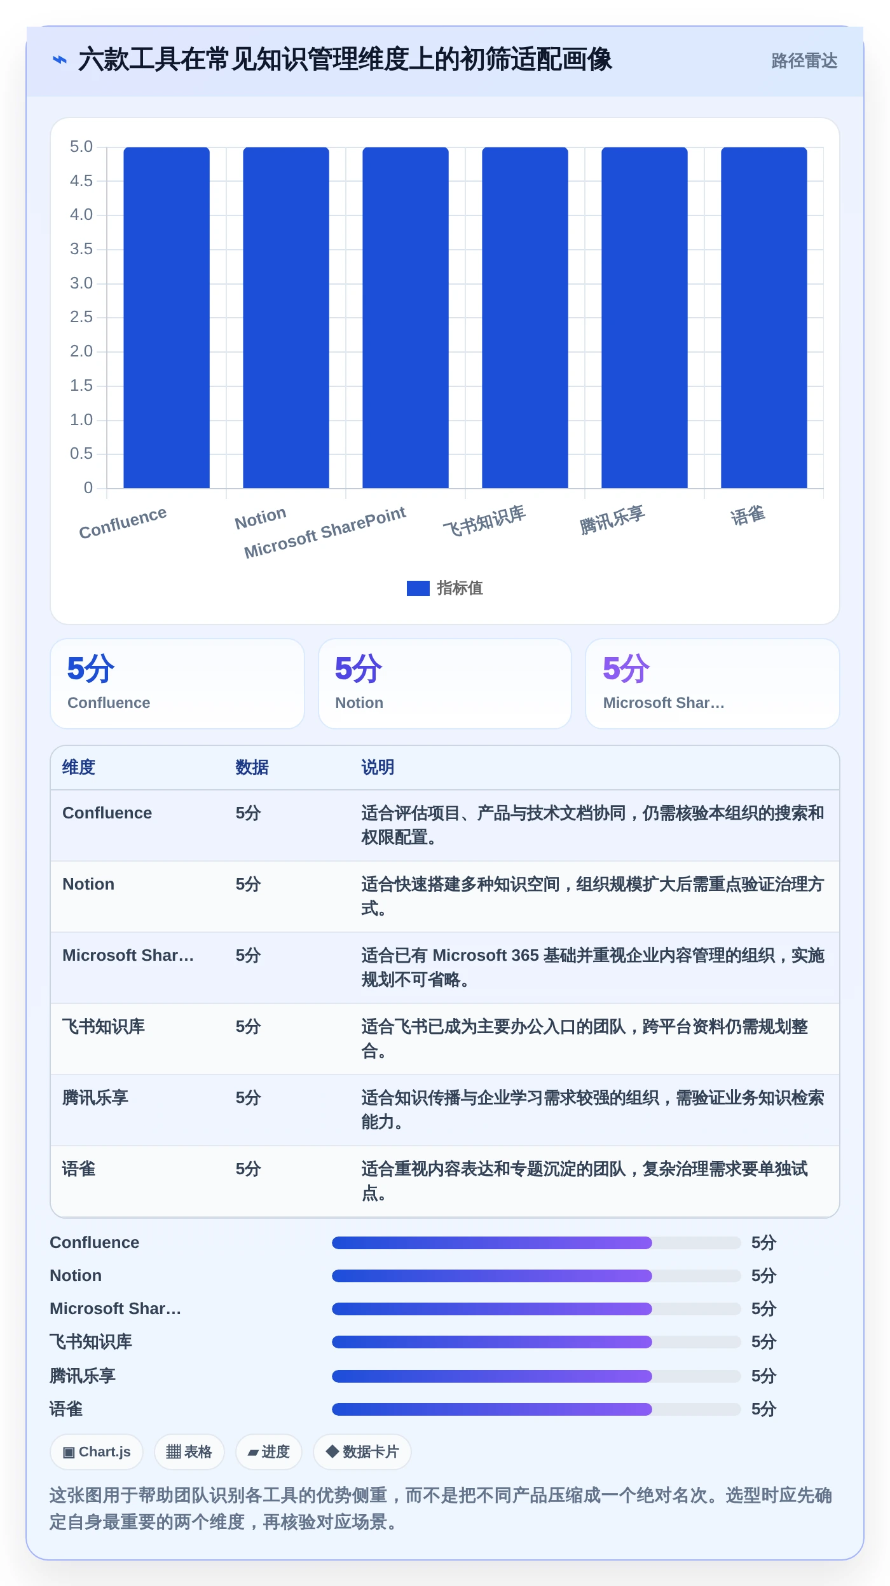Viewport: 890px width, 1586px height.
Task: Click the 表格 tag chip
Action: pos(189,1452)
